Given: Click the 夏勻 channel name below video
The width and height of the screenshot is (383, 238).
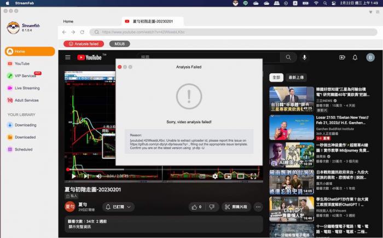Looking at the screenshot, I should pos(83,204).
